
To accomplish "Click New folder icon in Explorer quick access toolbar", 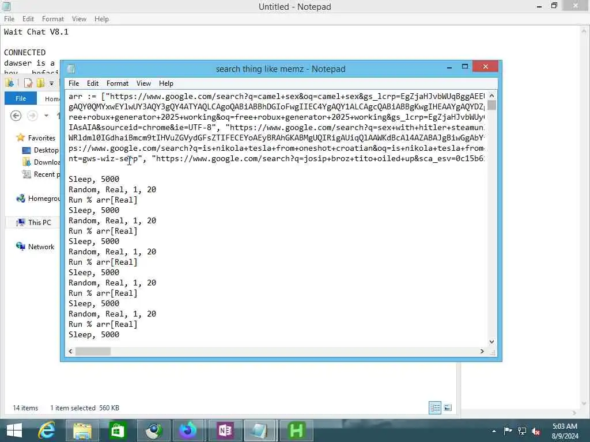I will tap(40, 83).
